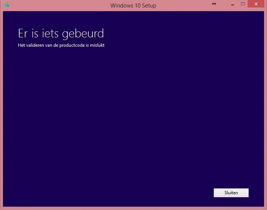Image resolution: width=267 pixels, height=210 pixels.
Task: Click the word "Windows" in the title bar
Action: point(122,6)
